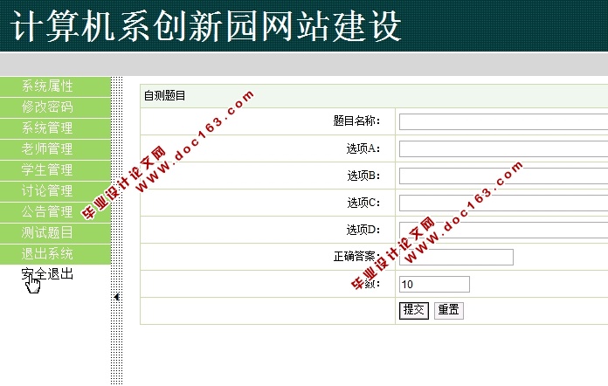Click the 题目名称 label
This screenshot has width=608, height=386.
[x=356, y=121]
